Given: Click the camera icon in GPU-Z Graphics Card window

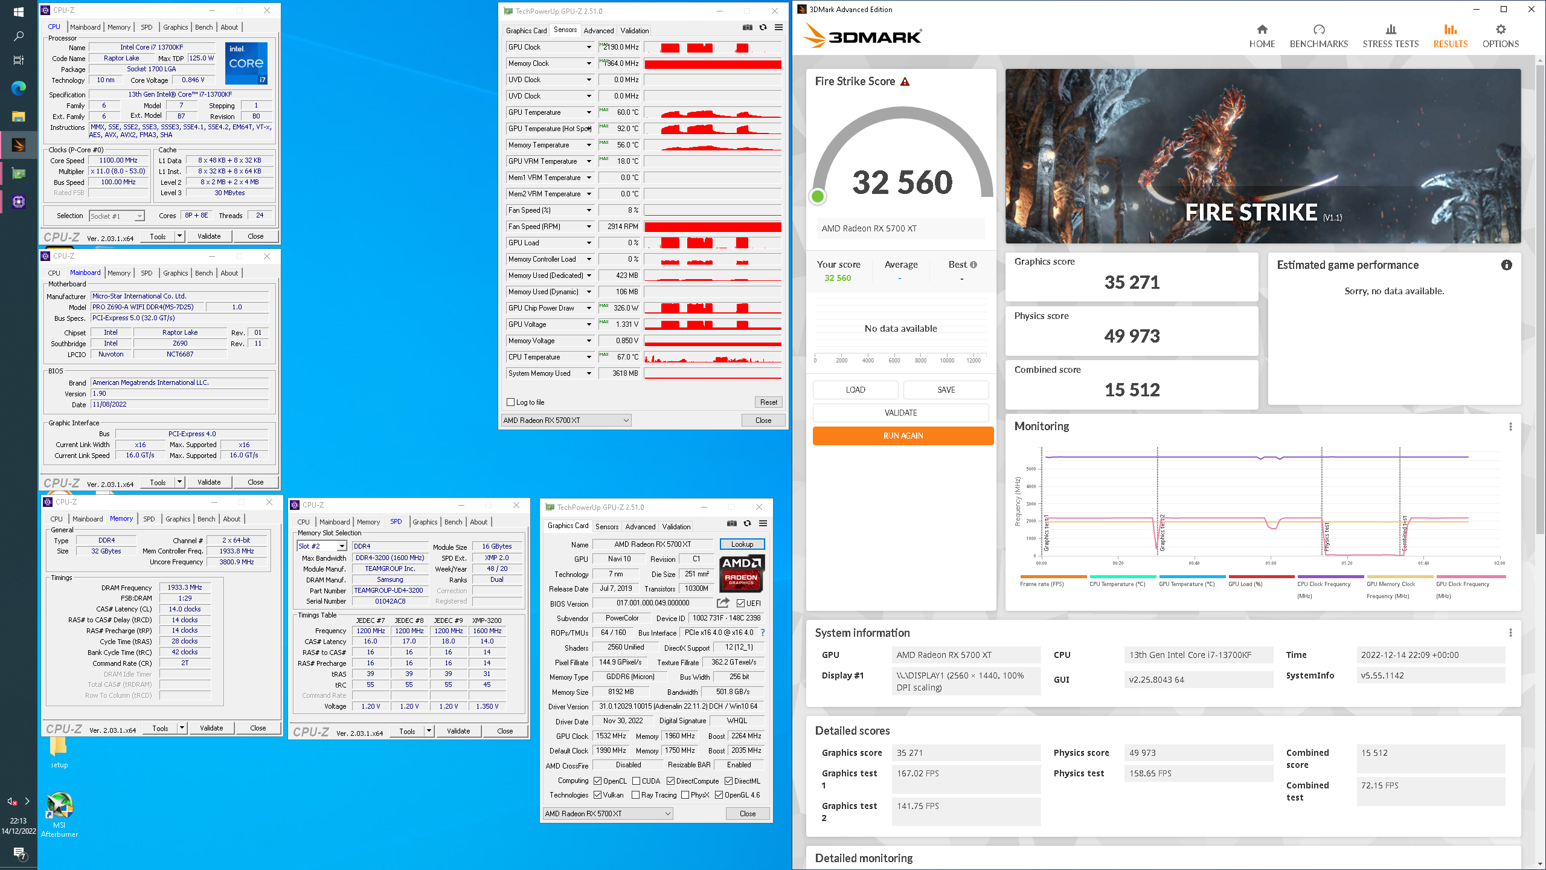Looking at the screenshot, I should tap(732, 523).
